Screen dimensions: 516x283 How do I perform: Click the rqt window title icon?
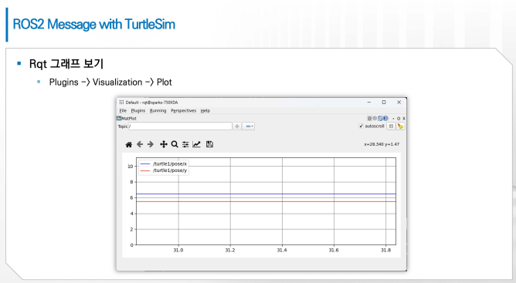tap(121, 103)
